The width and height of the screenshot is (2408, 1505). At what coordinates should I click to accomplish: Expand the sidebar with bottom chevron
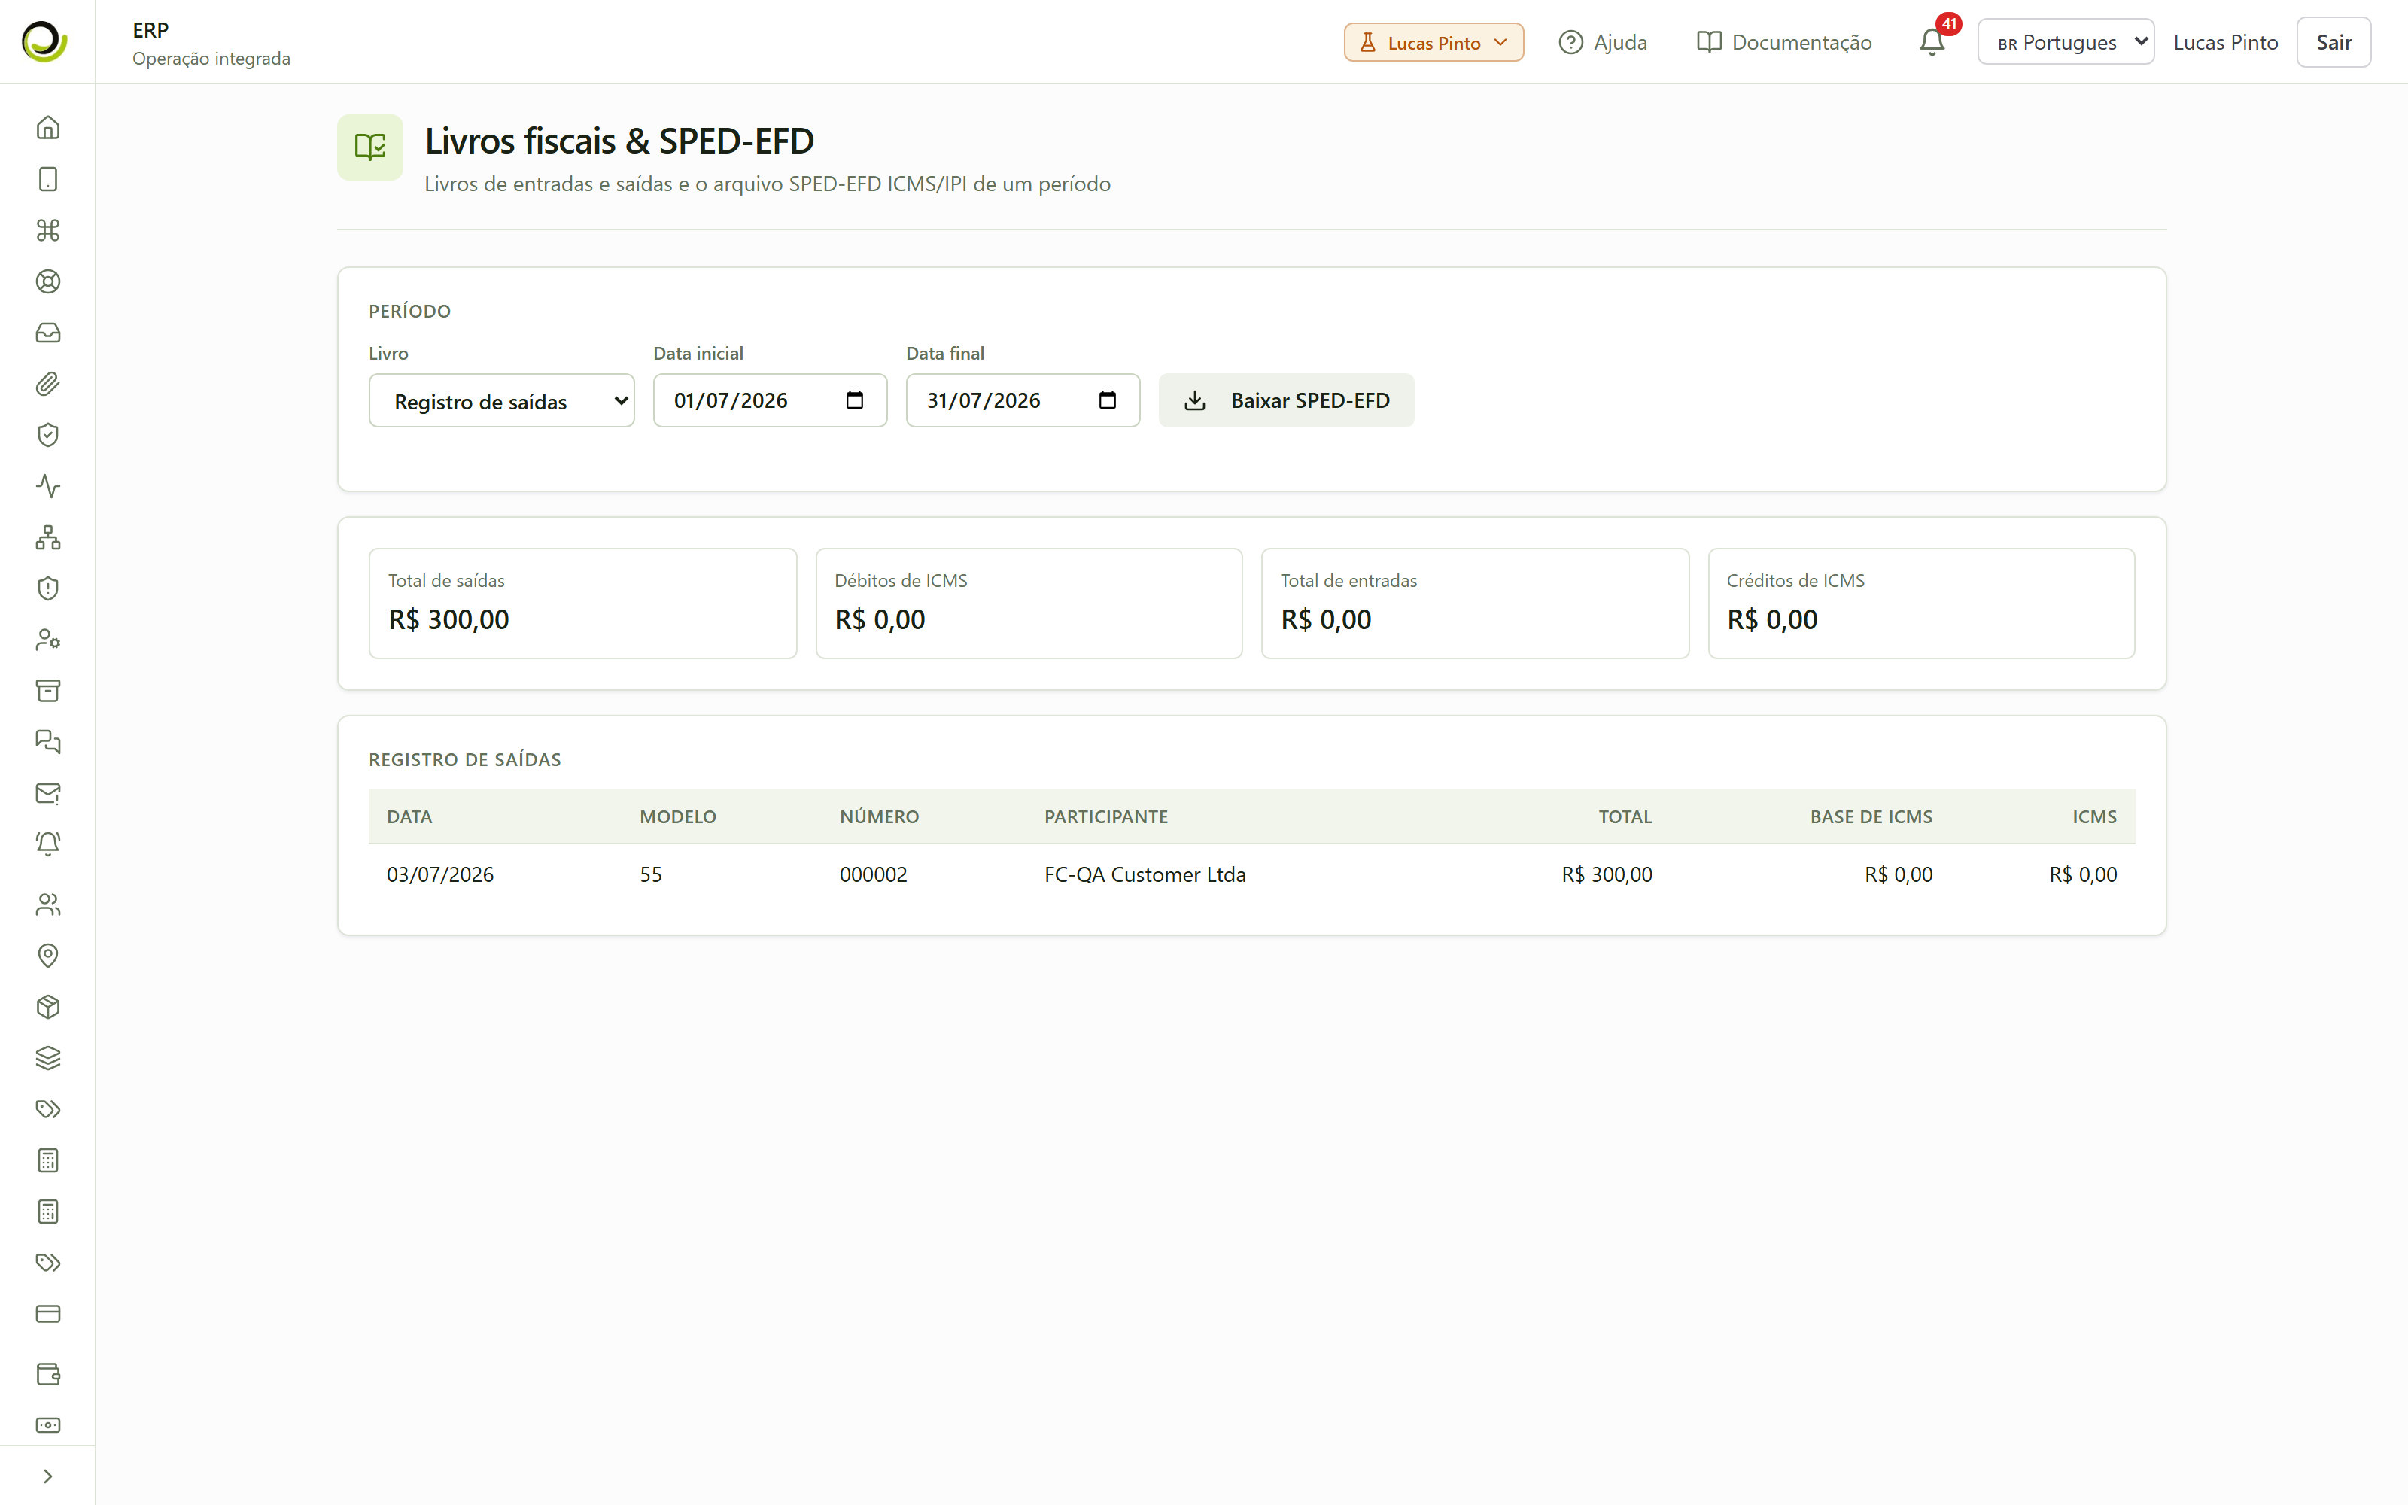coord(47,1476)
